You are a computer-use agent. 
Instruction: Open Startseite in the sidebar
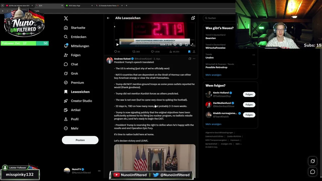pyautogui.click(x=75, y=28)
